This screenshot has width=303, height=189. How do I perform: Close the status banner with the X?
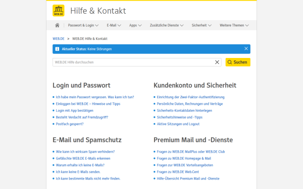pyautogui.click(x=246, y=48)
